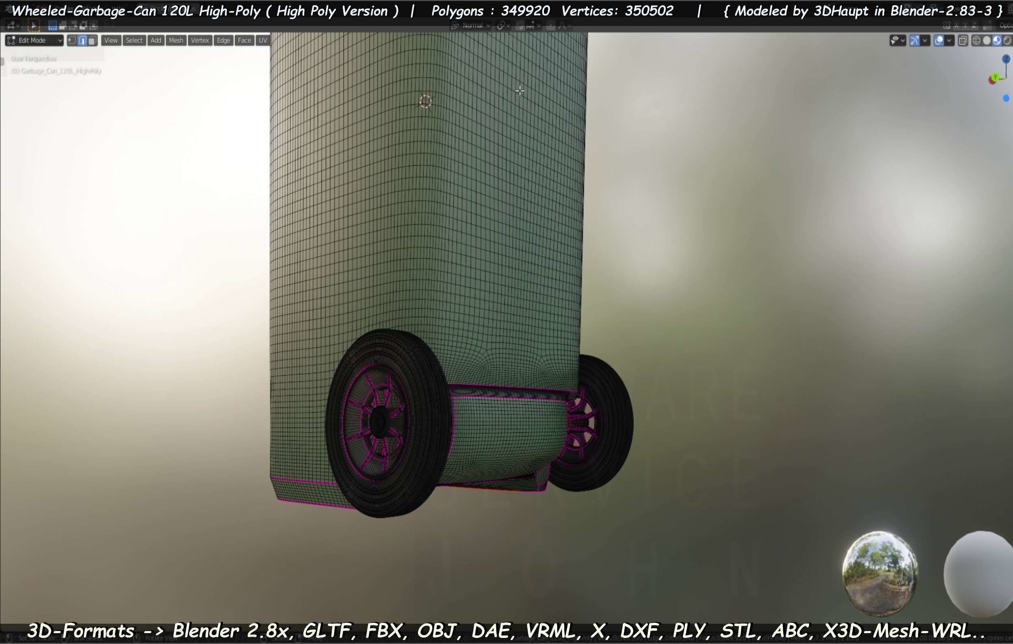Switch to Solid viewport shading
Screen dimensions: 1013x644
[x=987, y=40]
